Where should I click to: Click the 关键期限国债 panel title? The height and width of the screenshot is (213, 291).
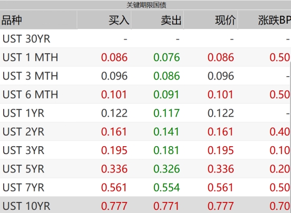[x=146, y=5]
